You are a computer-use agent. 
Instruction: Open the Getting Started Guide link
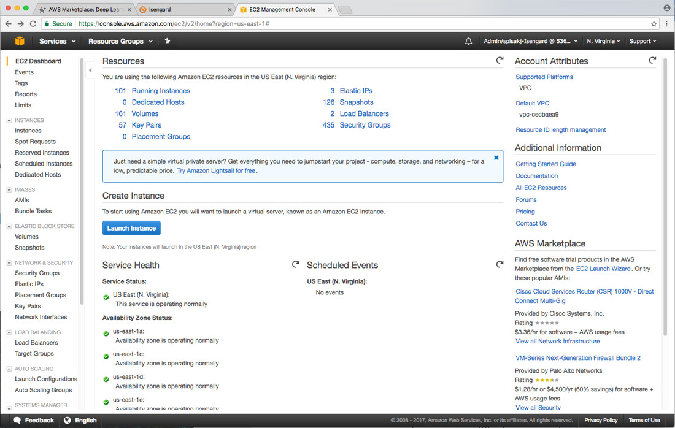point(546,164)
